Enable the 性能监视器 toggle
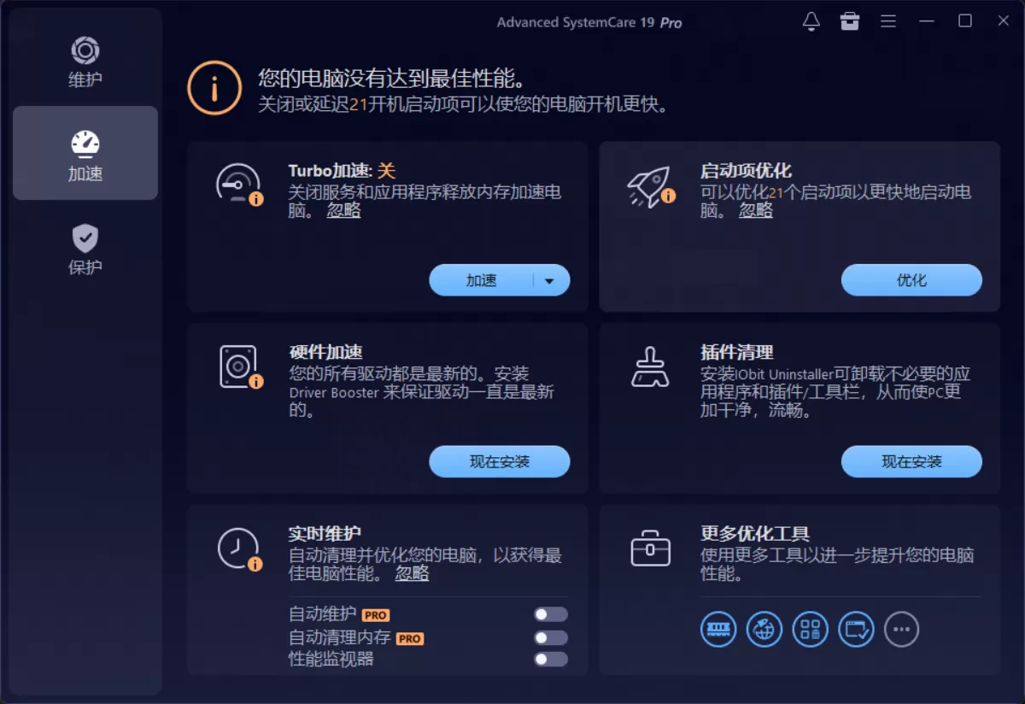 (551, 659)
